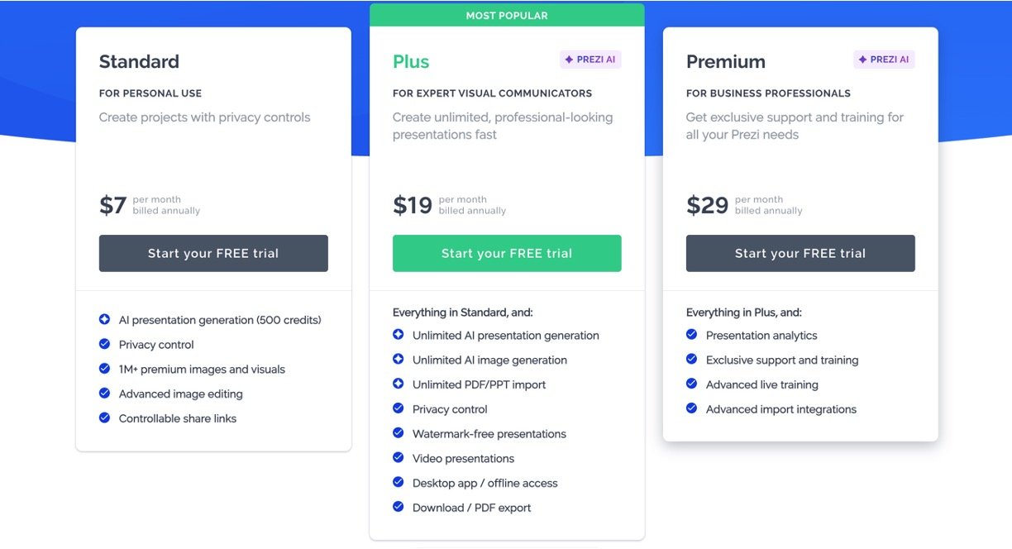Viewport: 1012px width, 549px height.
Task: Select the Plus plan title
Action: coord(411,61)
